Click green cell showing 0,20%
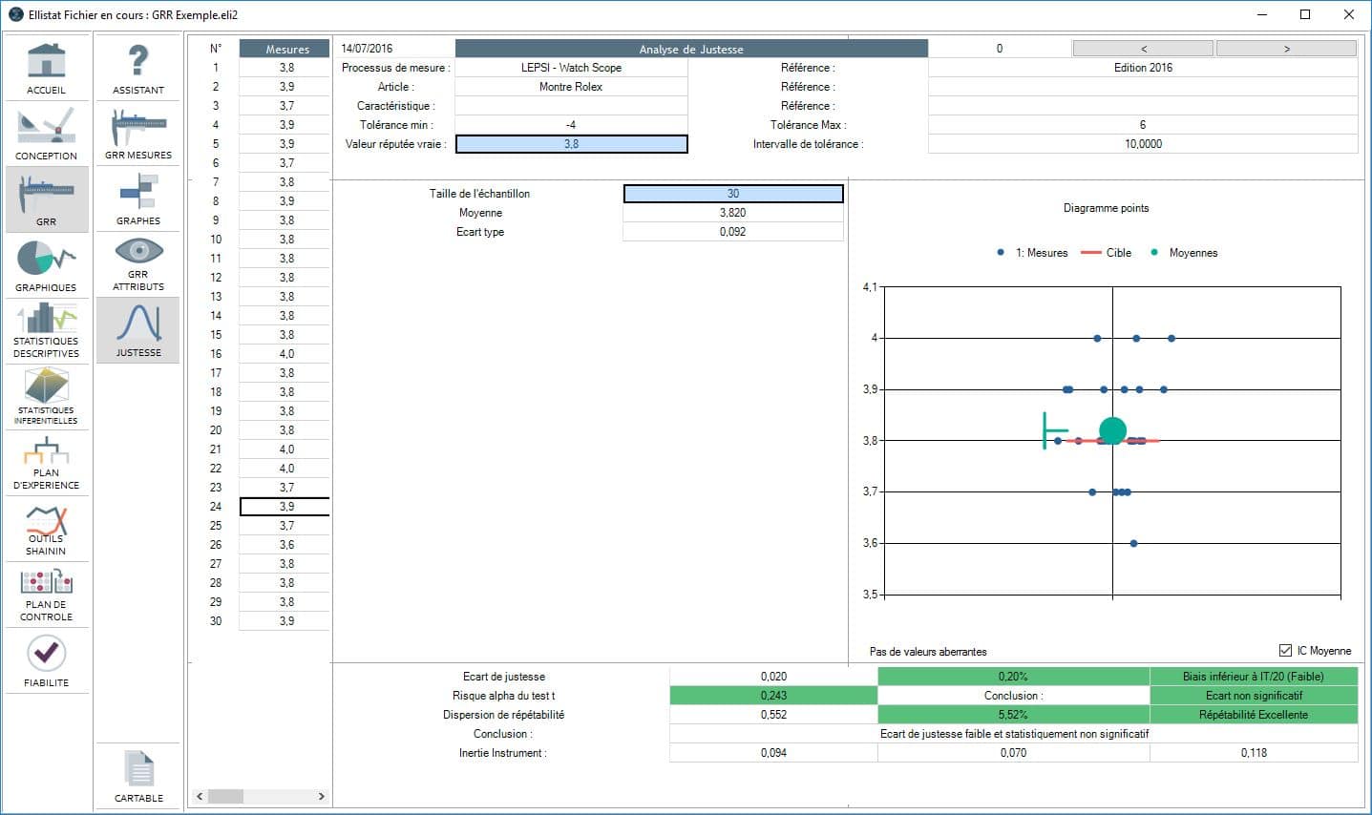The image size is (1372, 815). tap(1013, 677)
